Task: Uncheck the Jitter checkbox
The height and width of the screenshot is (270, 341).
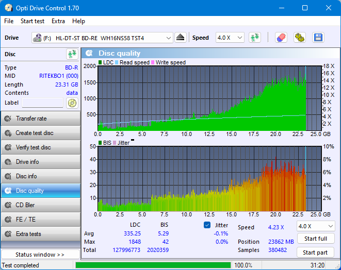Action: click(x=207, y=225)
